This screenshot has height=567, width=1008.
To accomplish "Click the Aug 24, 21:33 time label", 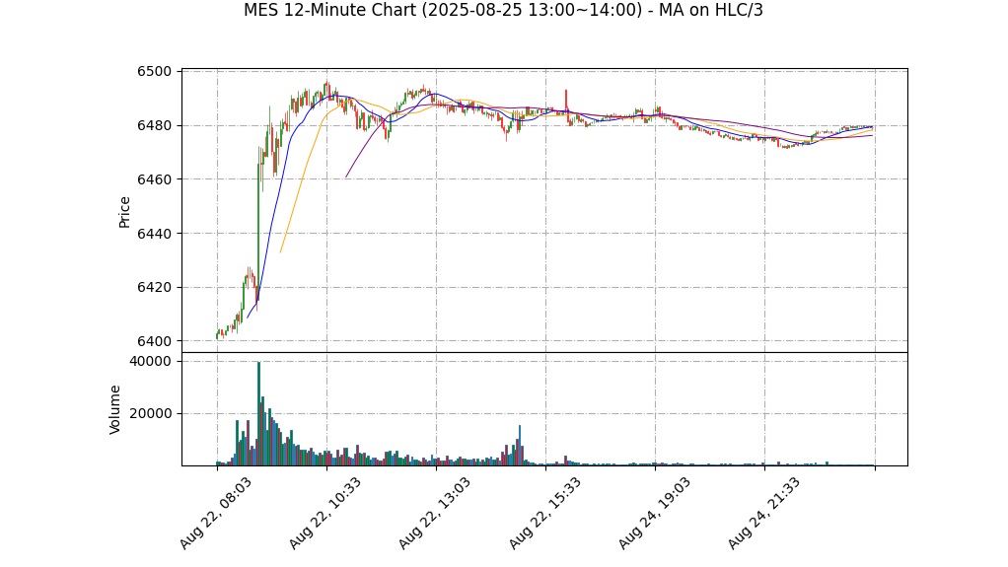I will 763,513.
